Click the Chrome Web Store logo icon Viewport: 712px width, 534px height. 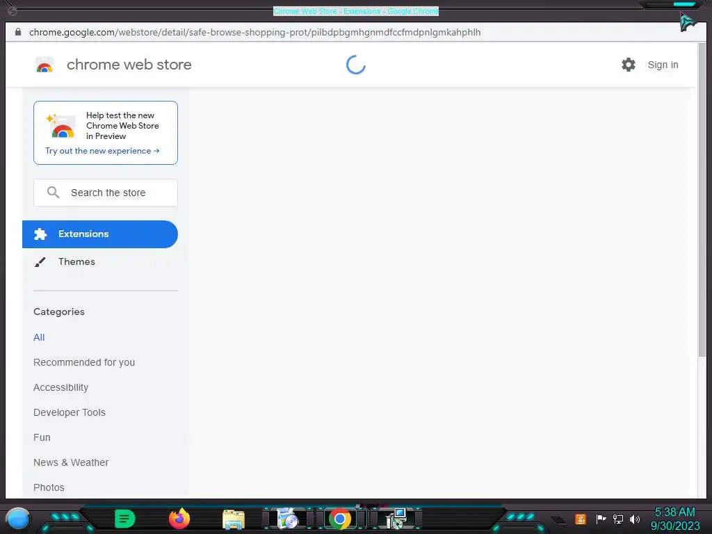[44, 65]
